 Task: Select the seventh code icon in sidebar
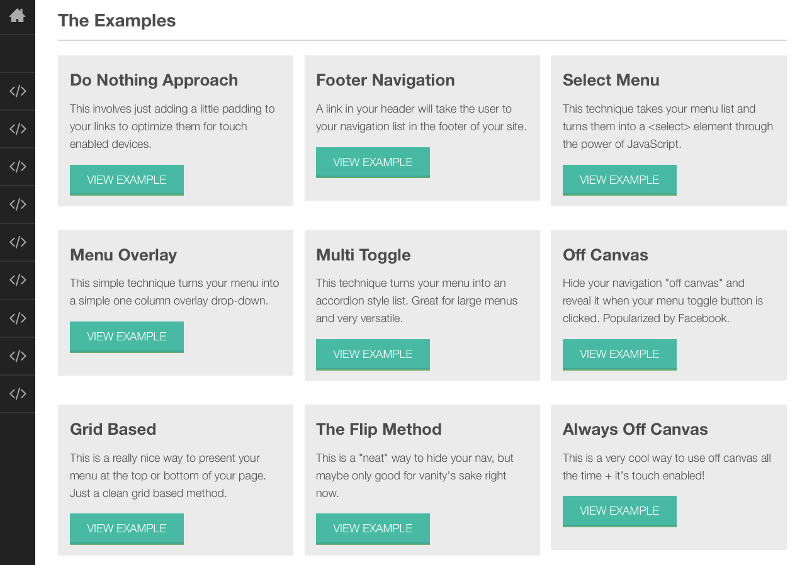[17, 318]
